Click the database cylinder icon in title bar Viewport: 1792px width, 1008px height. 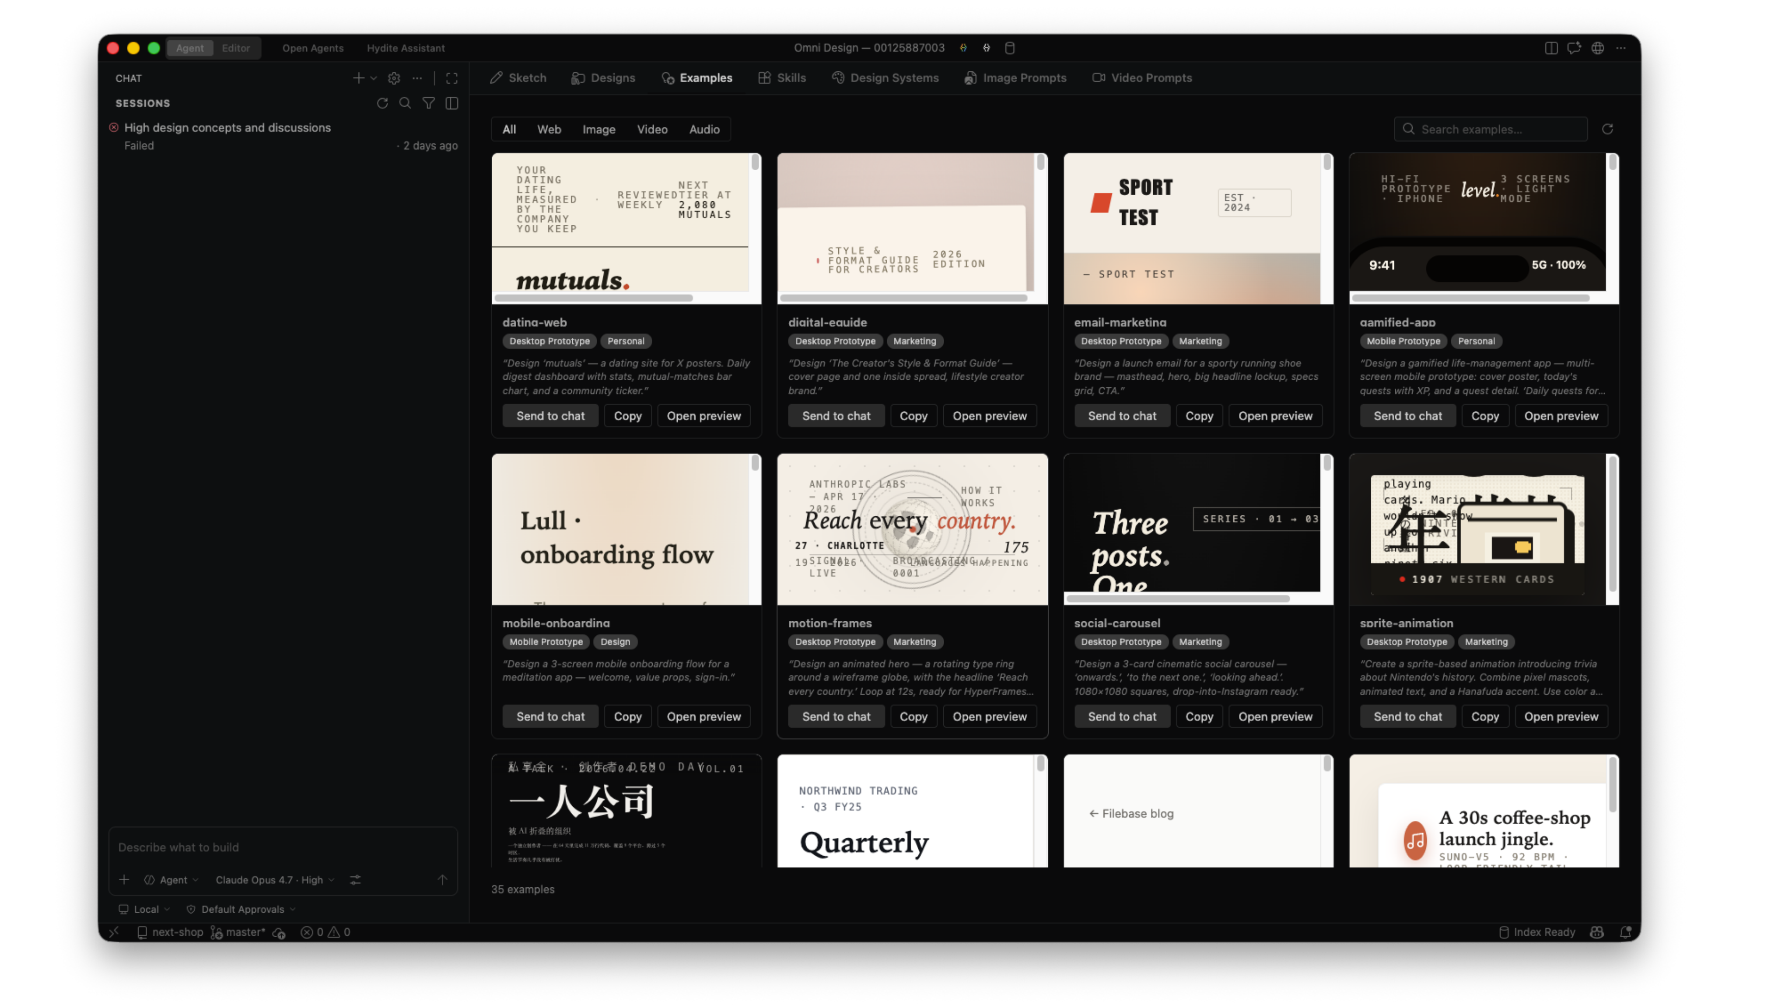click(x=1010, y=48)
